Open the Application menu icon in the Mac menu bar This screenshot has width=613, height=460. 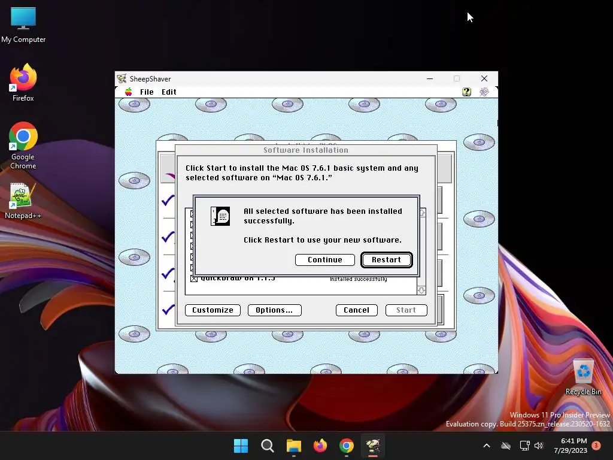click(x=484, y=92)
